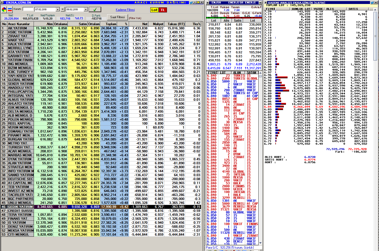Image resolution: width=379 pixels, height=251 pixels.
Task: Select the CREDIT SUISSE row
Action: pos(101,211)
